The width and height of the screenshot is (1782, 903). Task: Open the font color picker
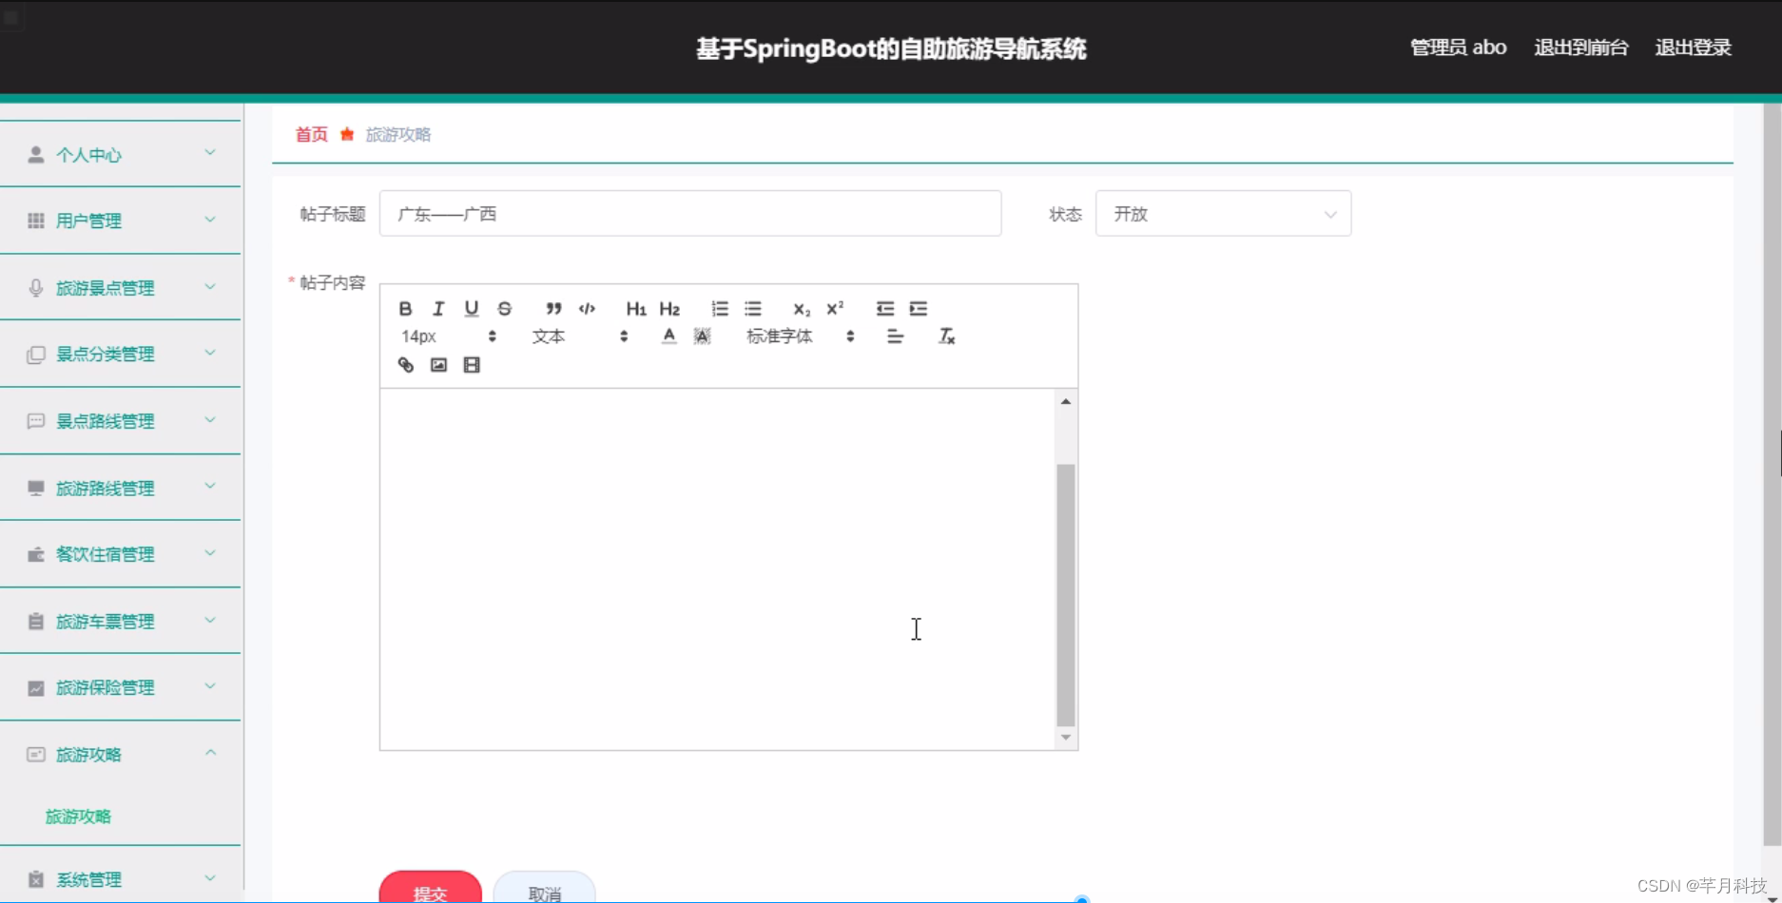tap(668, 336)
